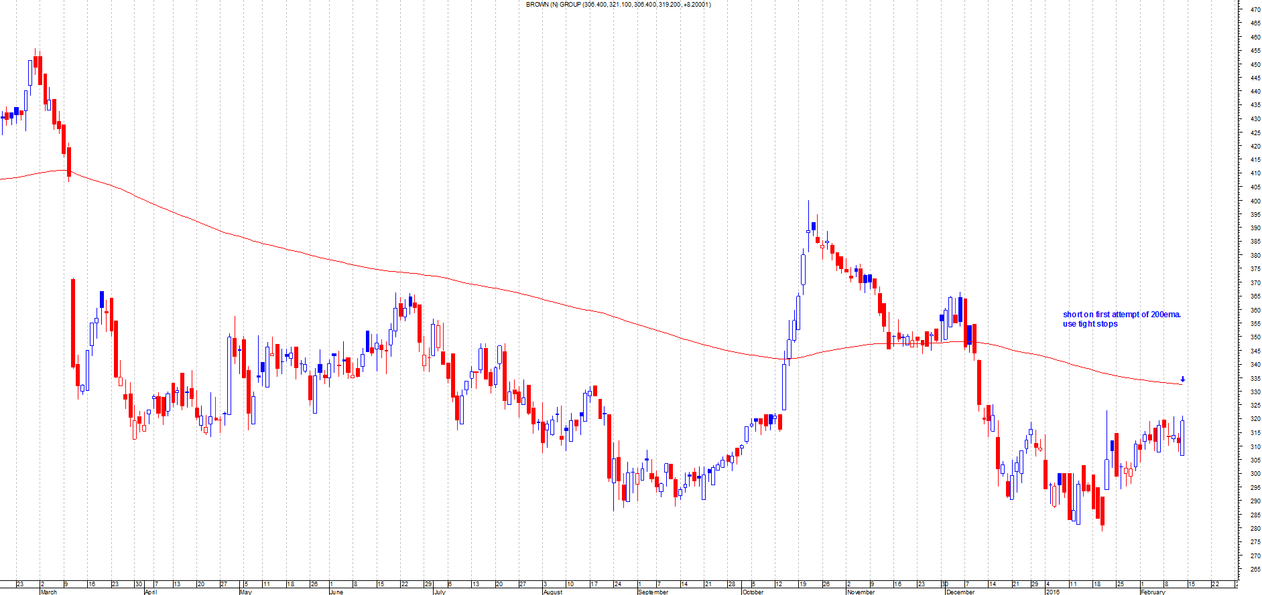
Task: Click the March label on the time axis
Action: [49, 592]
